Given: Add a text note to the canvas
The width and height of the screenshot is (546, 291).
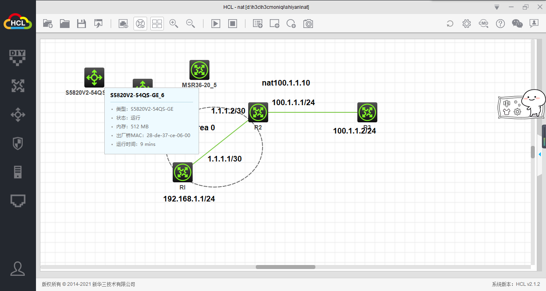Looking at the screenshot, I should tap(258, 24).
